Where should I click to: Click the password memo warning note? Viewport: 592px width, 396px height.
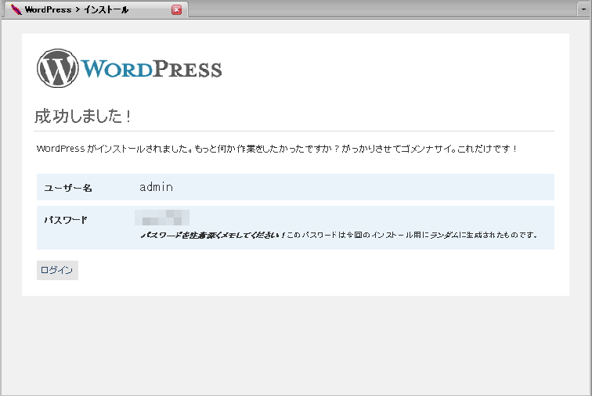coord(338,236)
